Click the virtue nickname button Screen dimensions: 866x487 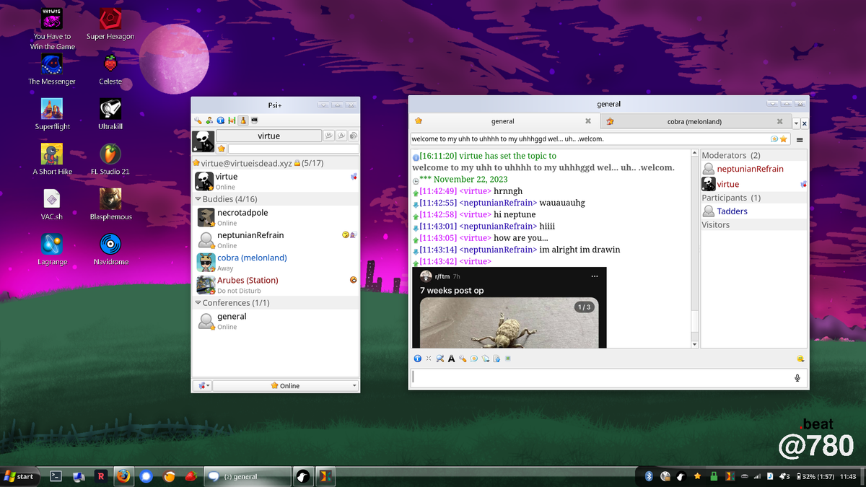(x=268, y=136)
